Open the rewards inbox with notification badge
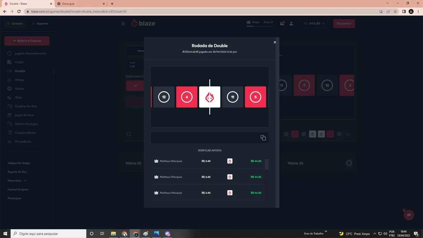The image size is (423, 238). (282, 23)
